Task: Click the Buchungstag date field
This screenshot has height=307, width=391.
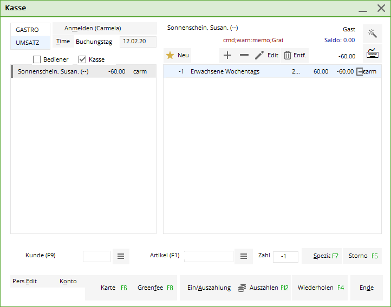Action: (x=138, y=42)
